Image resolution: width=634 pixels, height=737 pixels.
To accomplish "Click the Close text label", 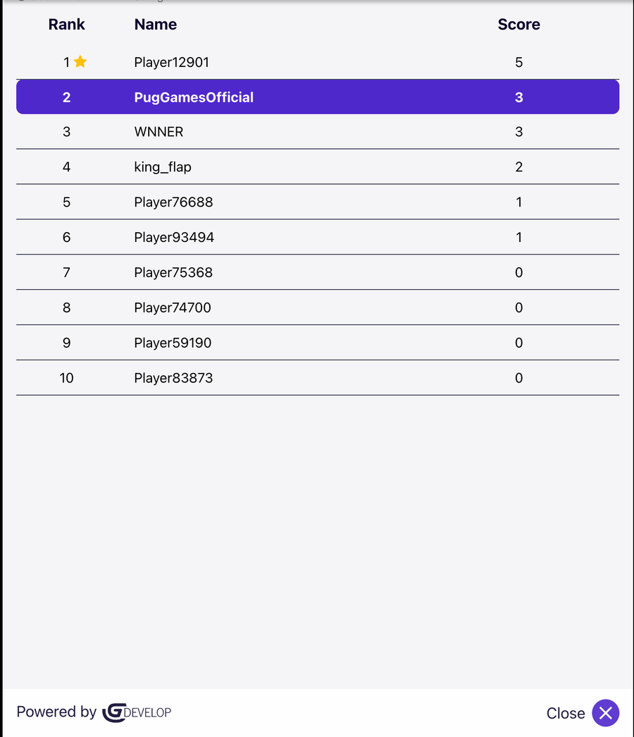I will click(x=565, y=714).
